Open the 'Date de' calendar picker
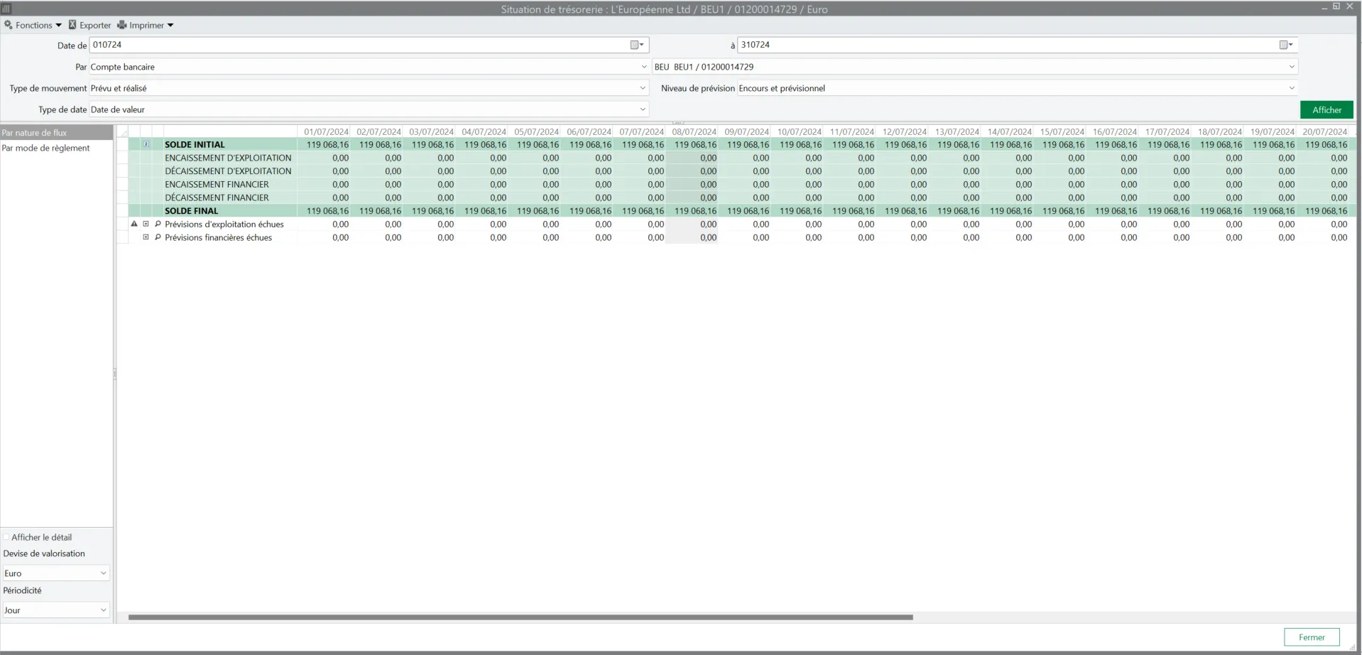1362x655 pixels. click(x=637, y=45)
